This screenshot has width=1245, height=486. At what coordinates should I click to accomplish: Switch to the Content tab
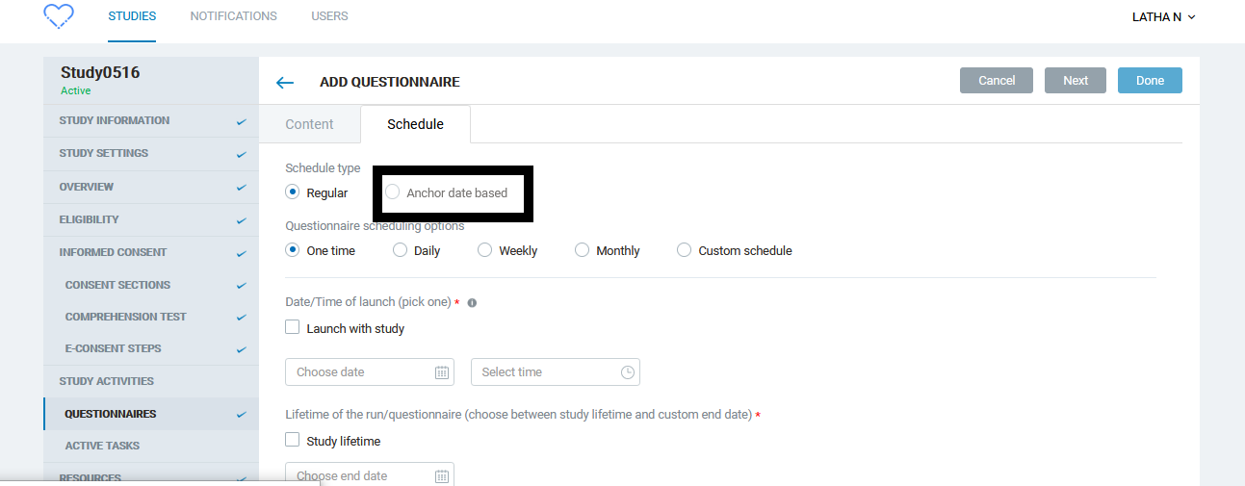309,124
